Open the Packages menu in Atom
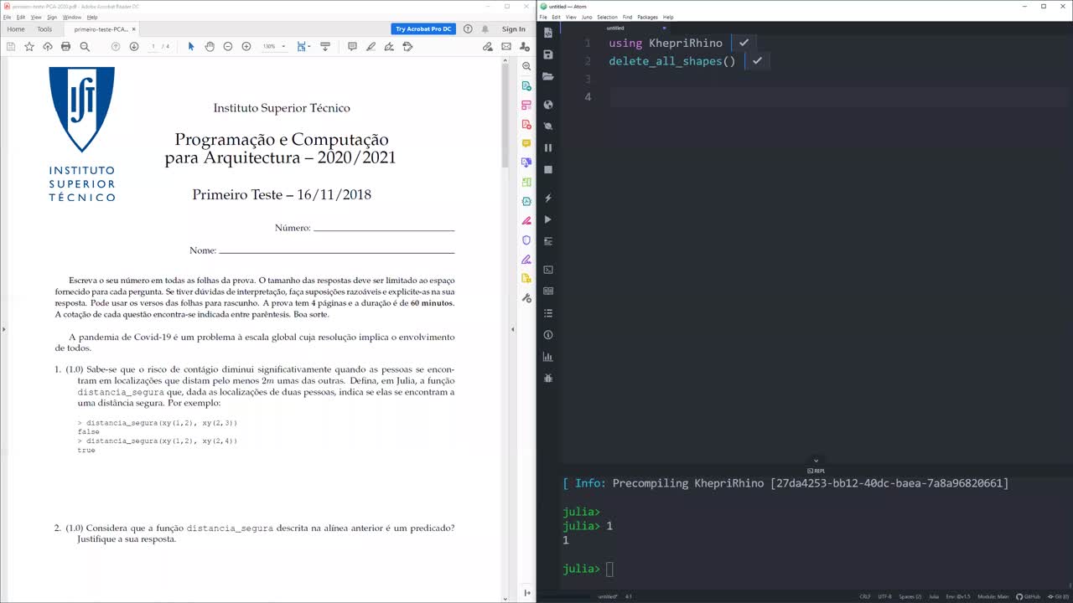Screen dimensions: 1073x603 click(x=647, y=17)
